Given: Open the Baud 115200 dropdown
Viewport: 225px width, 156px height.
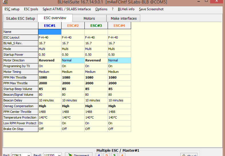Looking at the screenshot, I should [x=59, y=155].
